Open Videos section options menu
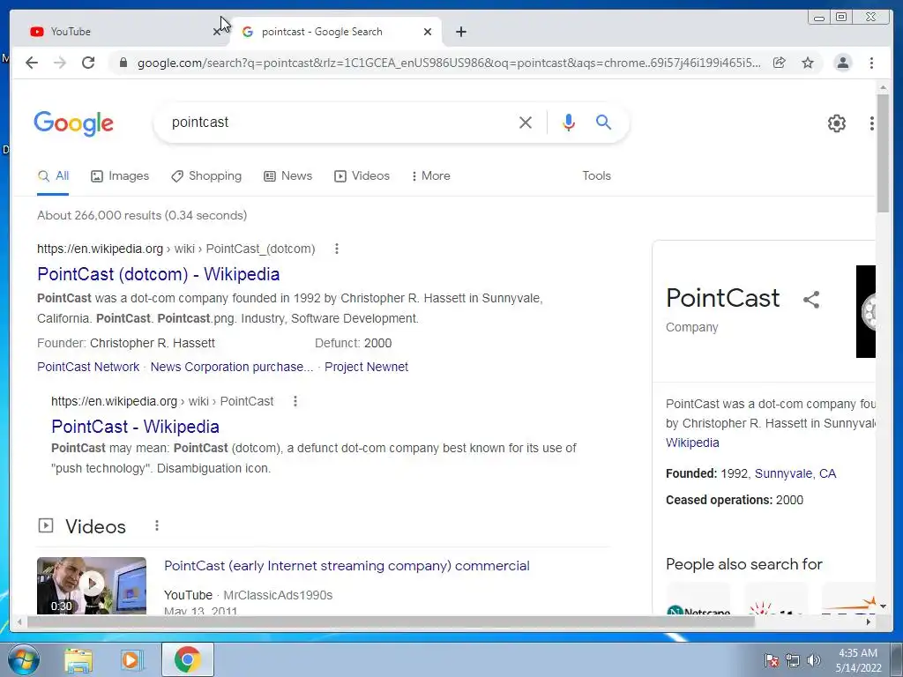903x677 pixels. click(x=157, y=525)
